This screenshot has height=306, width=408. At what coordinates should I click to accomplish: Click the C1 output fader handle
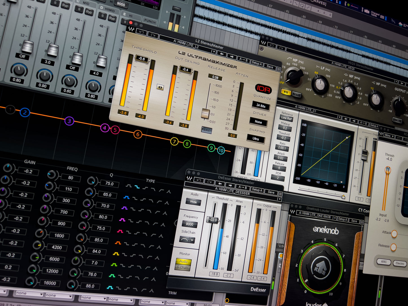[x=365, y=154]
